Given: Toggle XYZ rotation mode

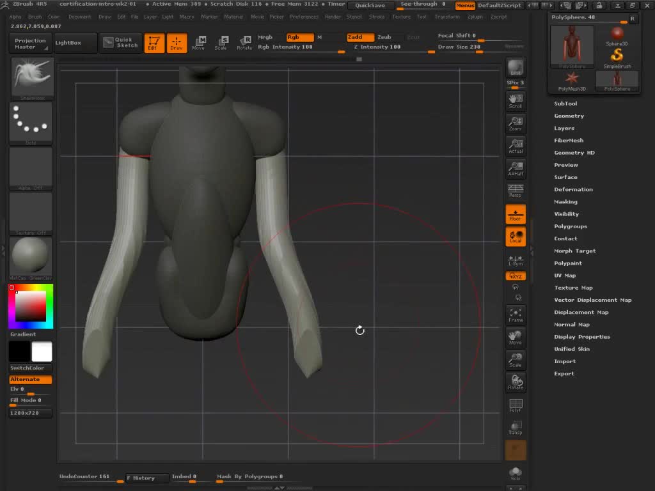Looking at the screenshot, I should (516, 276).
